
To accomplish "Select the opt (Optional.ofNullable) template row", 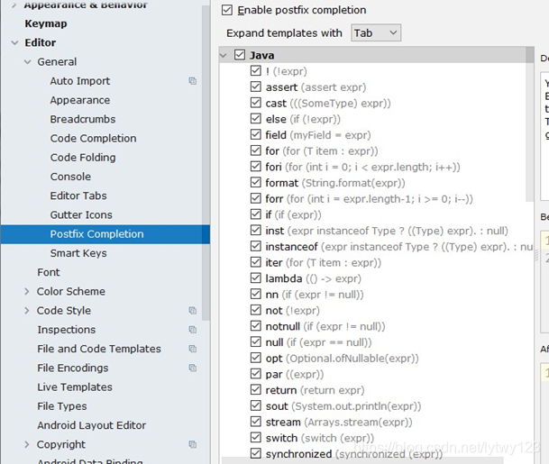I will 342,359.
